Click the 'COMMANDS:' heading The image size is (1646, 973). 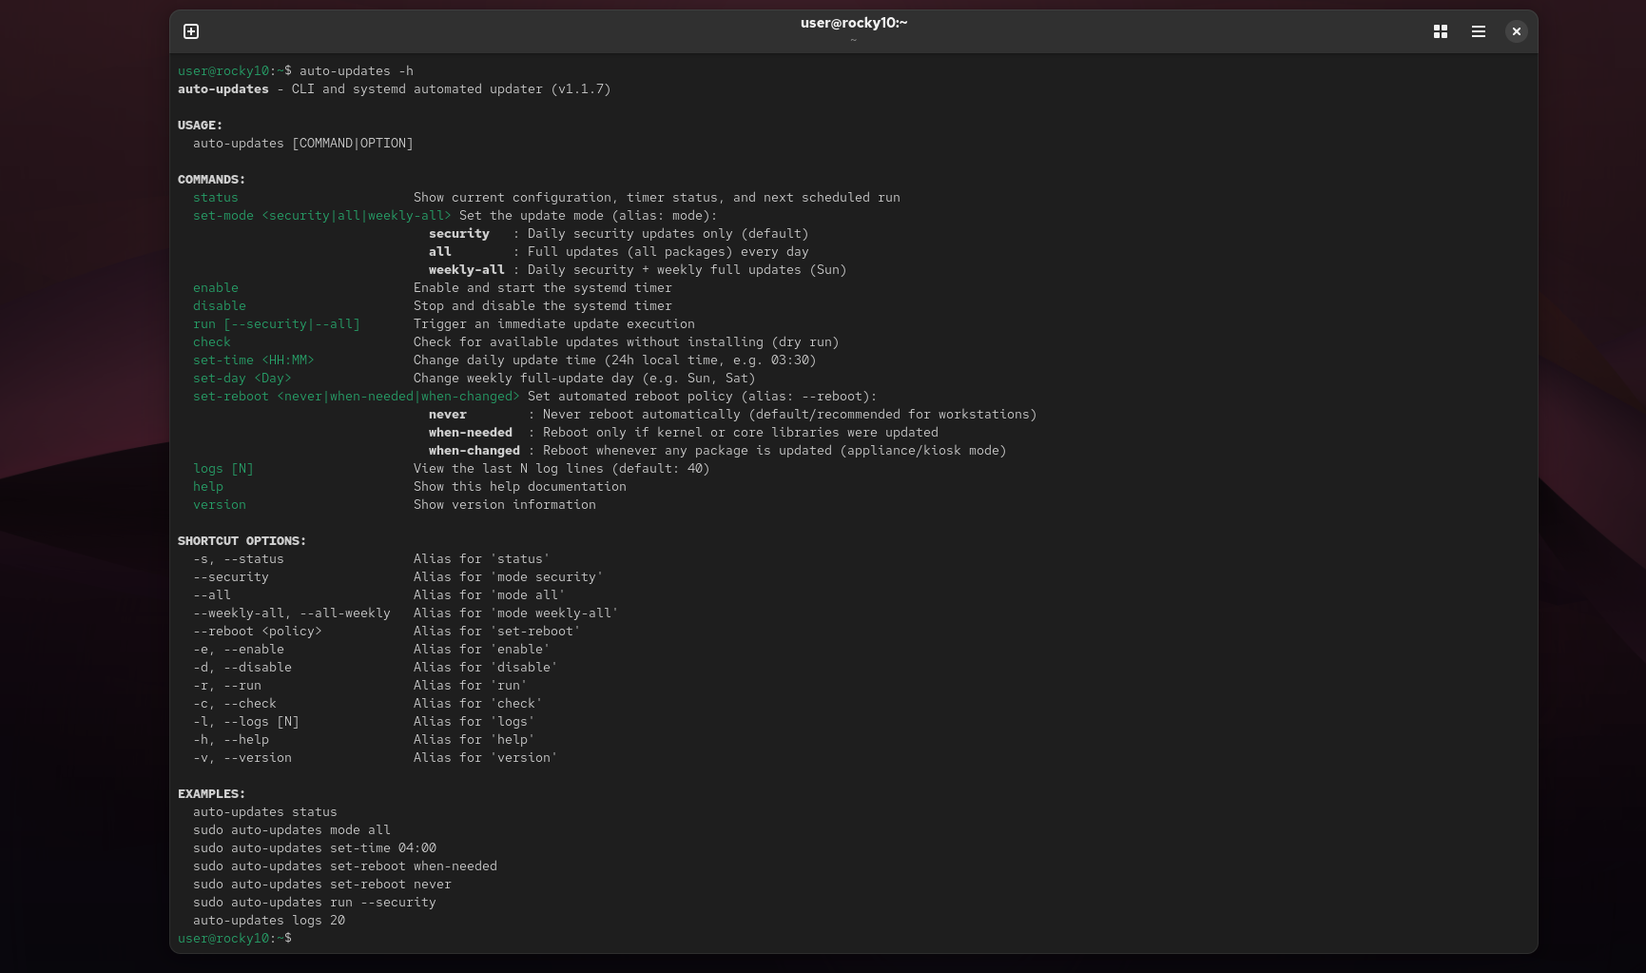[x=212, y=180]
